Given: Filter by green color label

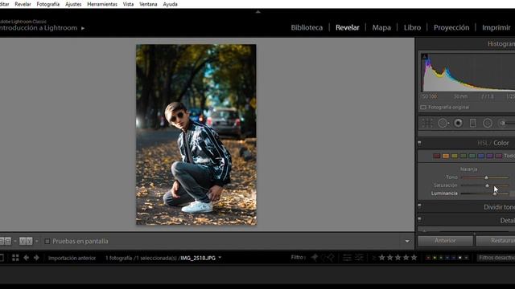Looking at the screenshot, I should click(x=441, y=258).
